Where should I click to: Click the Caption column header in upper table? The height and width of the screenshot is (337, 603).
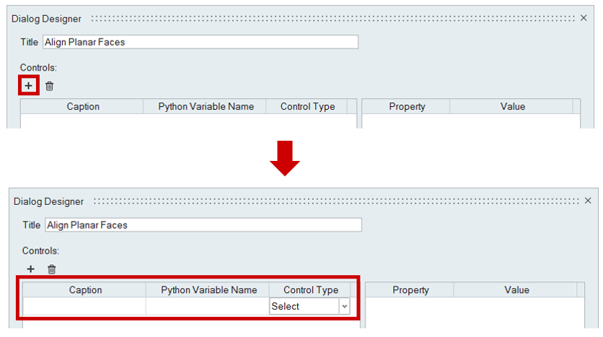(x=83, y=107)
